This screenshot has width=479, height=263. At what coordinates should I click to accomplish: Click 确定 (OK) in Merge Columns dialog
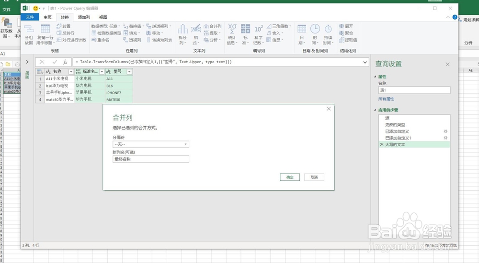click(x=290, y=177)
